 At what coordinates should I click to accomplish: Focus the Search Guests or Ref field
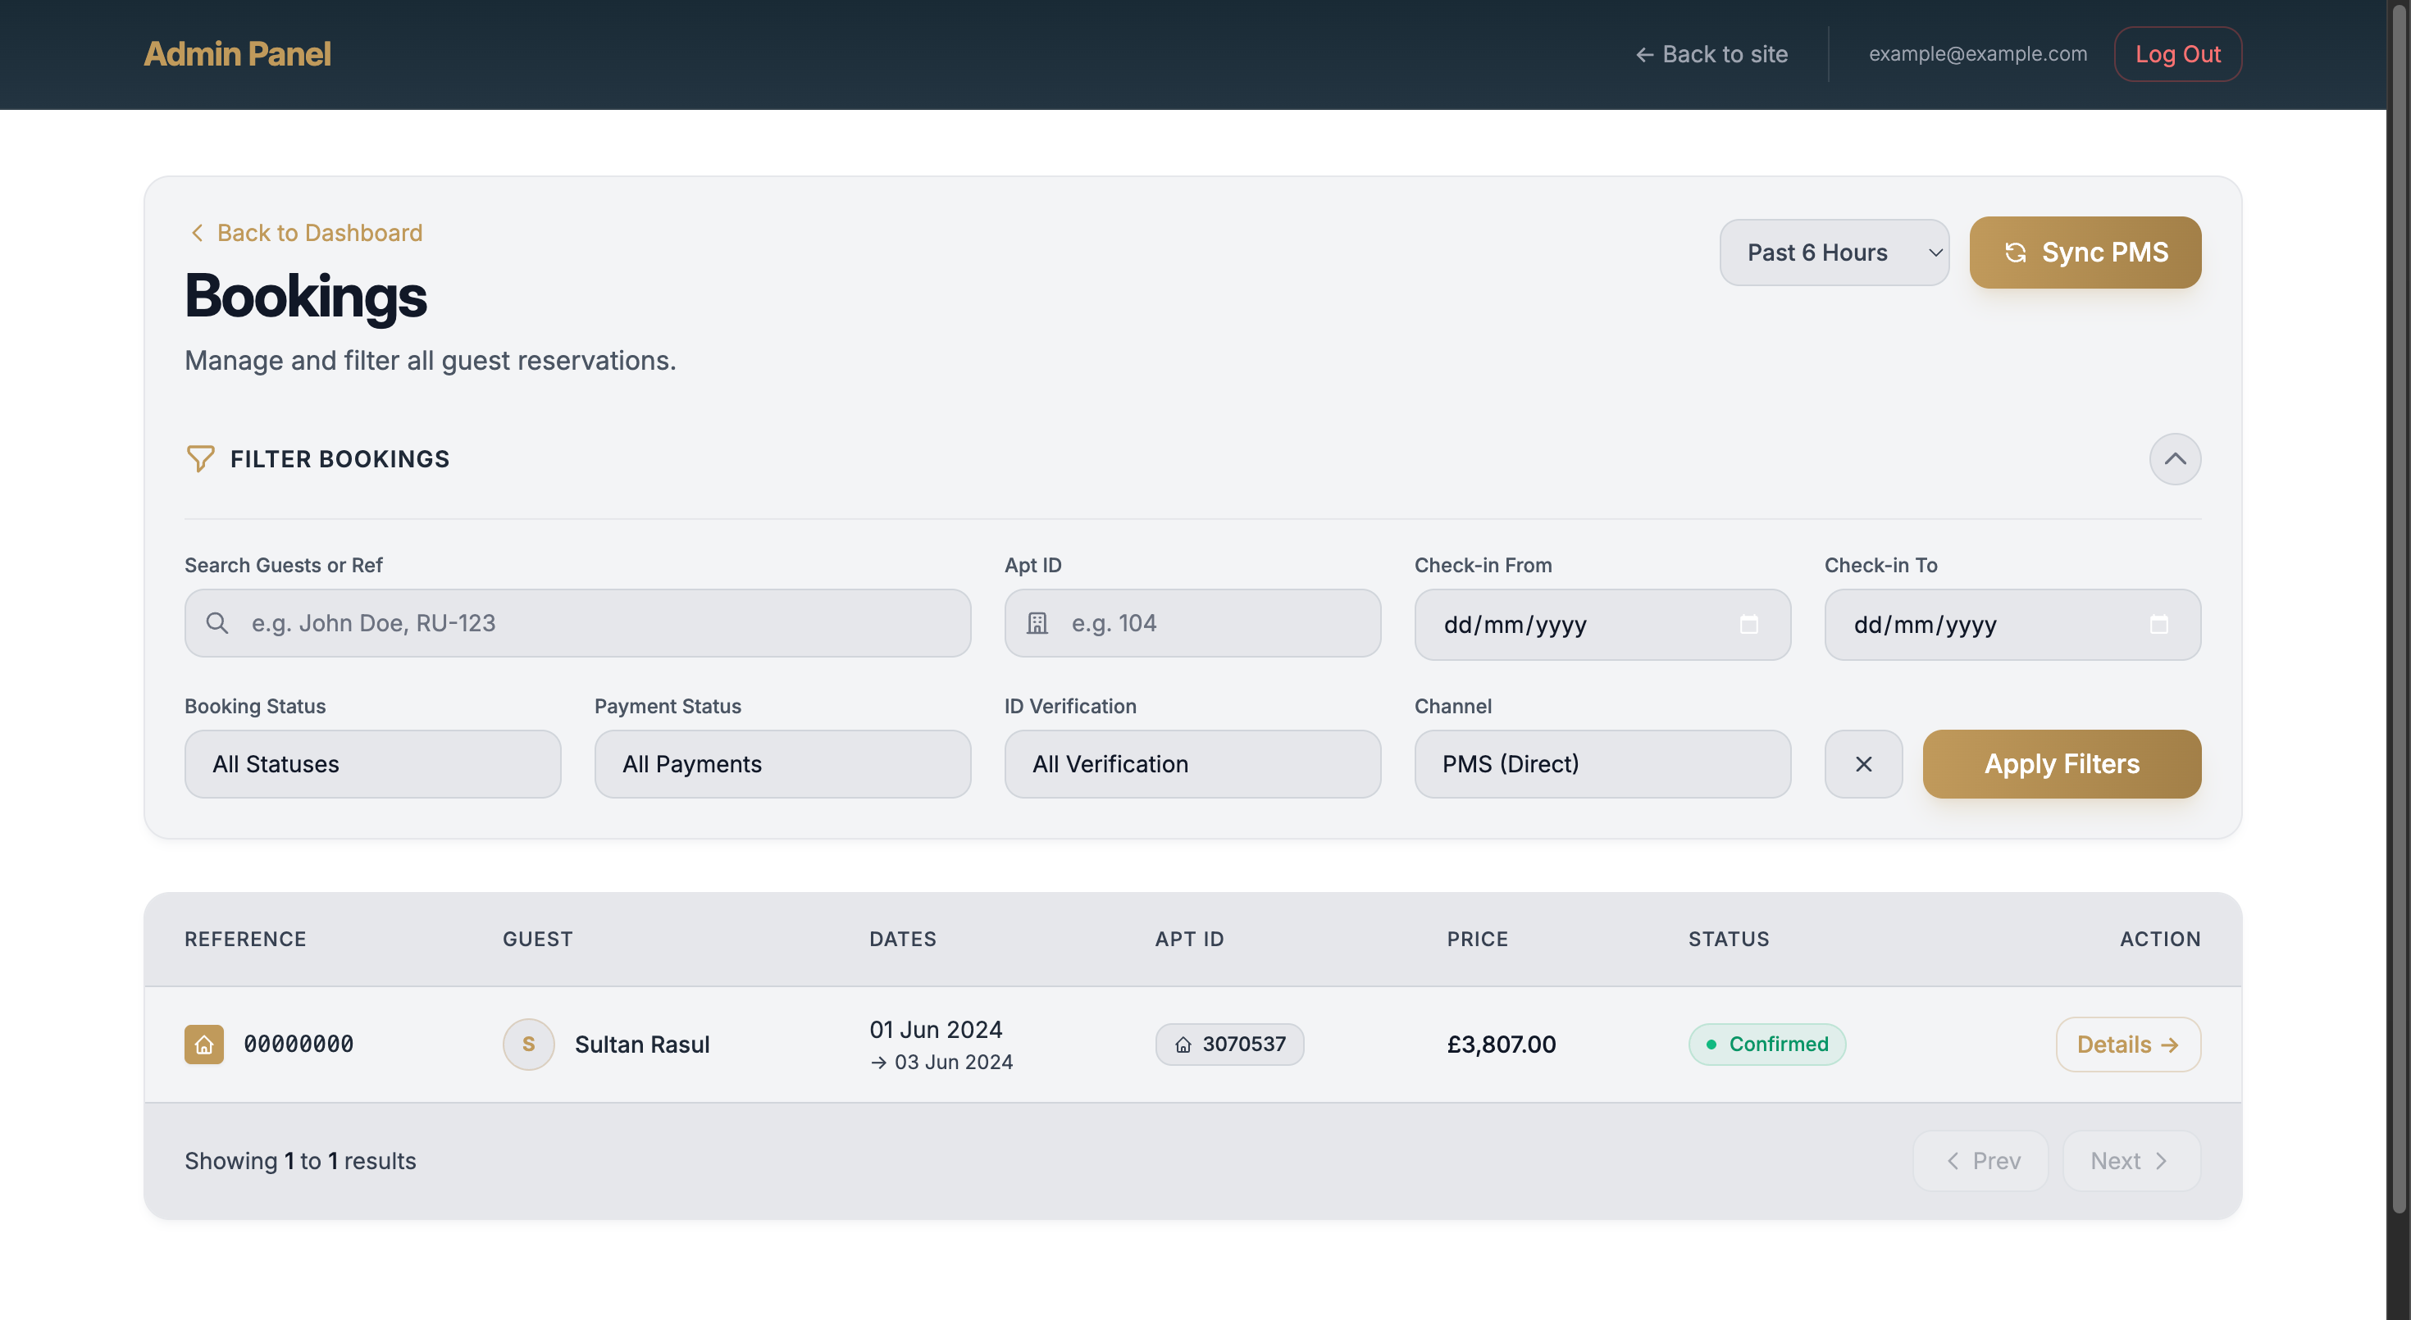(x=577, y=623)
